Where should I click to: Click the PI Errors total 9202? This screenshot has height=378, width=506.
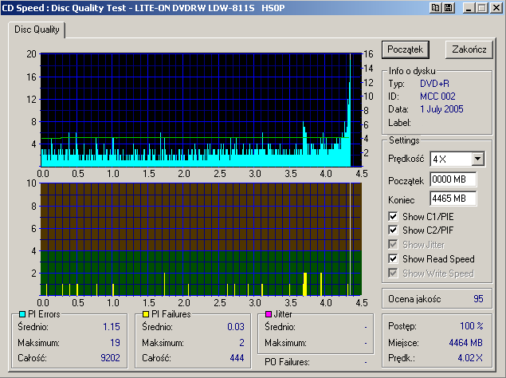tap(110, 358)
